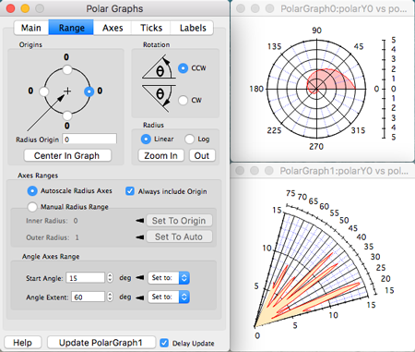Select the CW rotation option

(x=183, y=100)
